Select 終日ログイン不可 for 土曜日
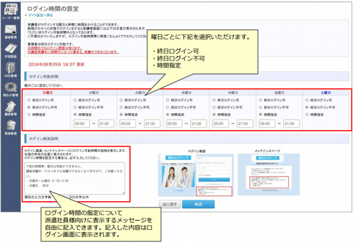The width and height of the screenshot is (354, 244). click(x=307, y=107)
